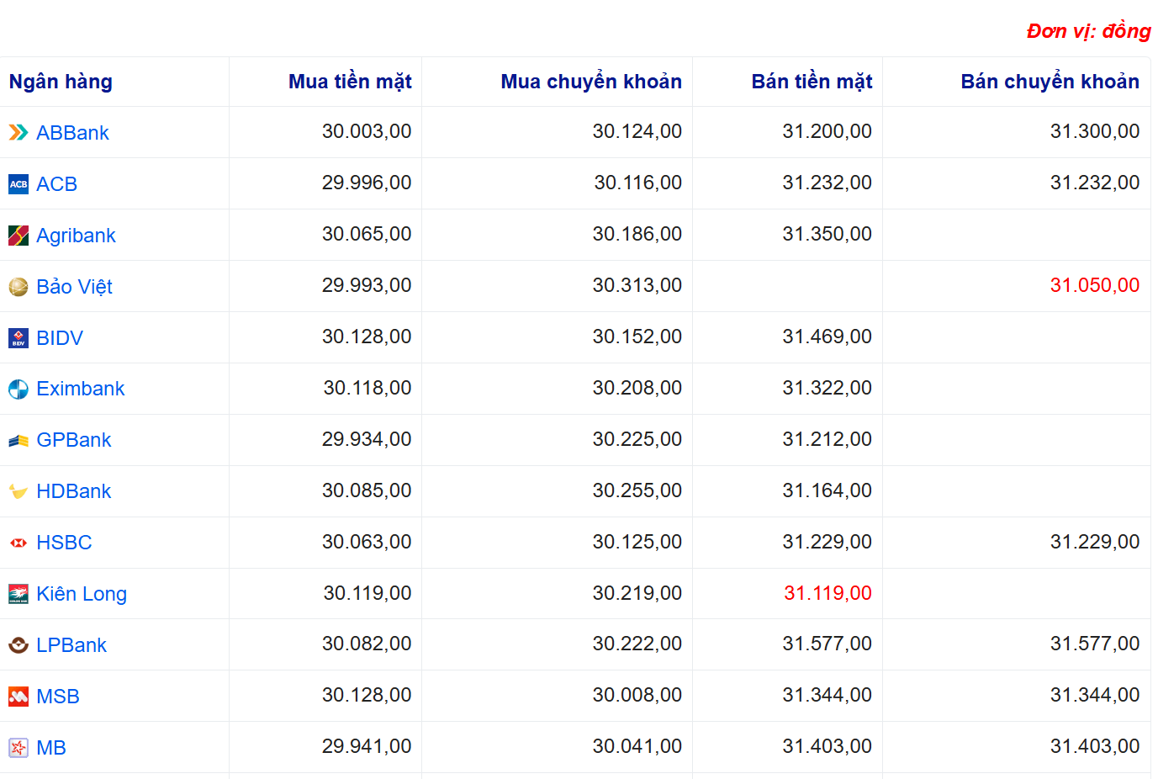Click the Mua chuyển khoản column header
The image size is (1158, 779).
coord(590,82)
